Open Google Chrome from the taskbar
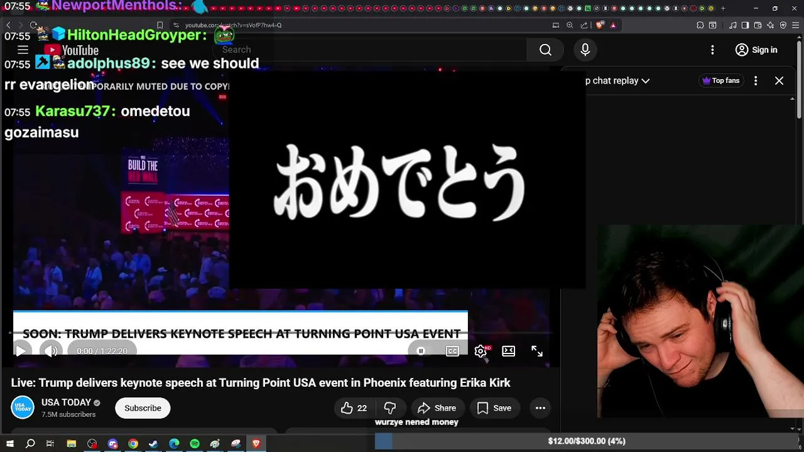Image resolution: width=804 pixels, height=452 pixels. point(133,444)
